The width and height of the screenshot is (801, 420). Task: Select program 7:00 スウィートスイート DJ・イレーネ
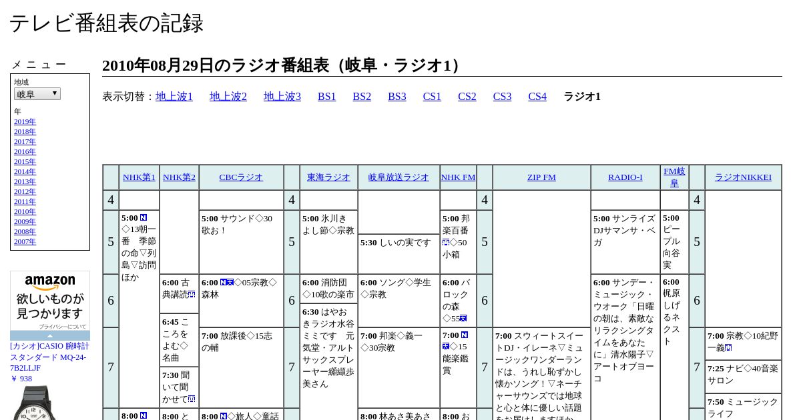(x=541, y=375)
